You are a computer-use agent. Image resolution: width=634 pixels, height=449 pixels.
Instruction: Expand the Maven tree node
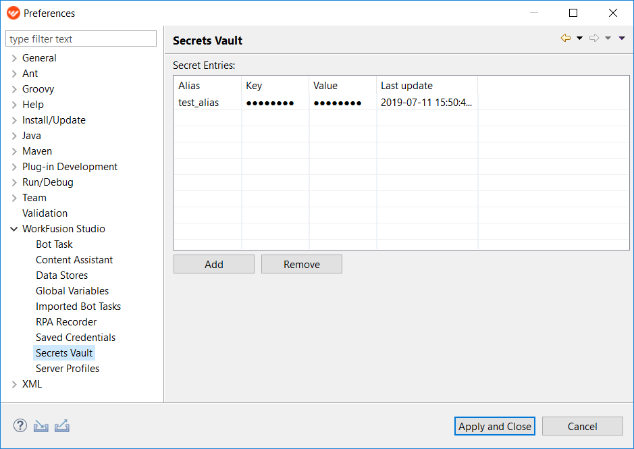[x=14, y=151]
